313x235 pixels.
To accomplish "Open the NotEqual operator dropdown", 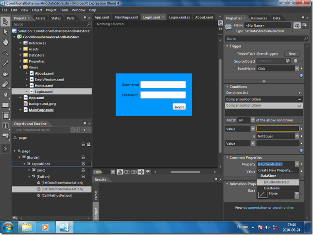I will tap(296, 136).
